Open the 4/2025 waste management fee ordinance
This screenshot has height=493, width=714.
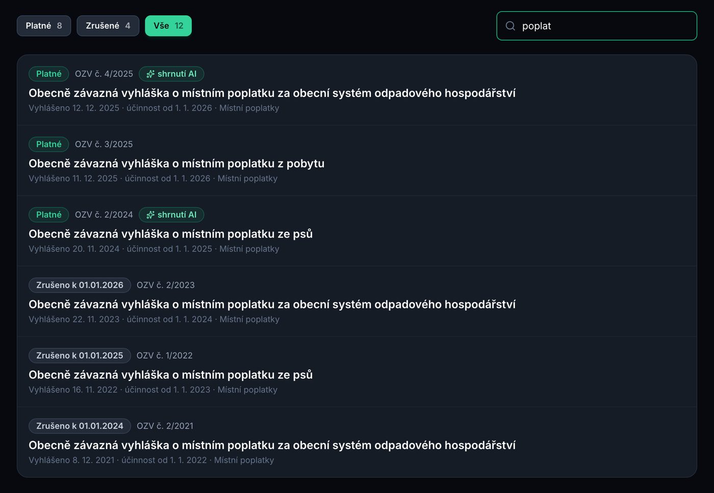click(272, 93)
